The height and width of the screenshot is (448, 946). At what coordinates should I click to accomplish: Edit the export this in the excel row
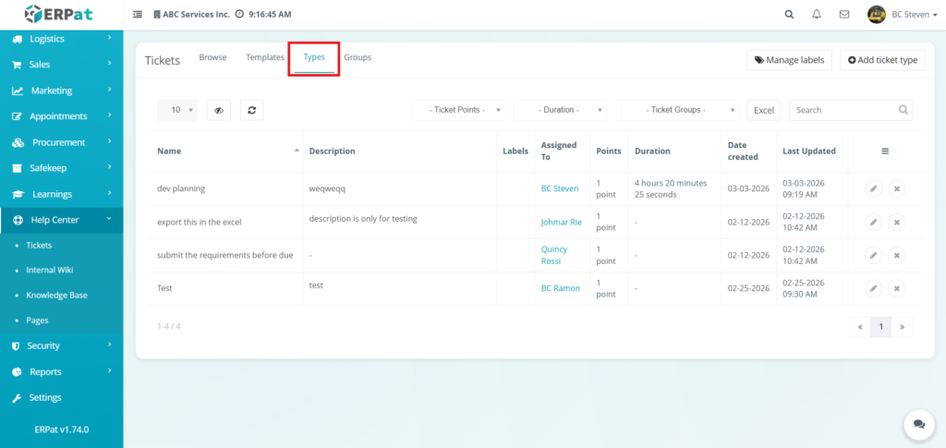click(872, 222)
